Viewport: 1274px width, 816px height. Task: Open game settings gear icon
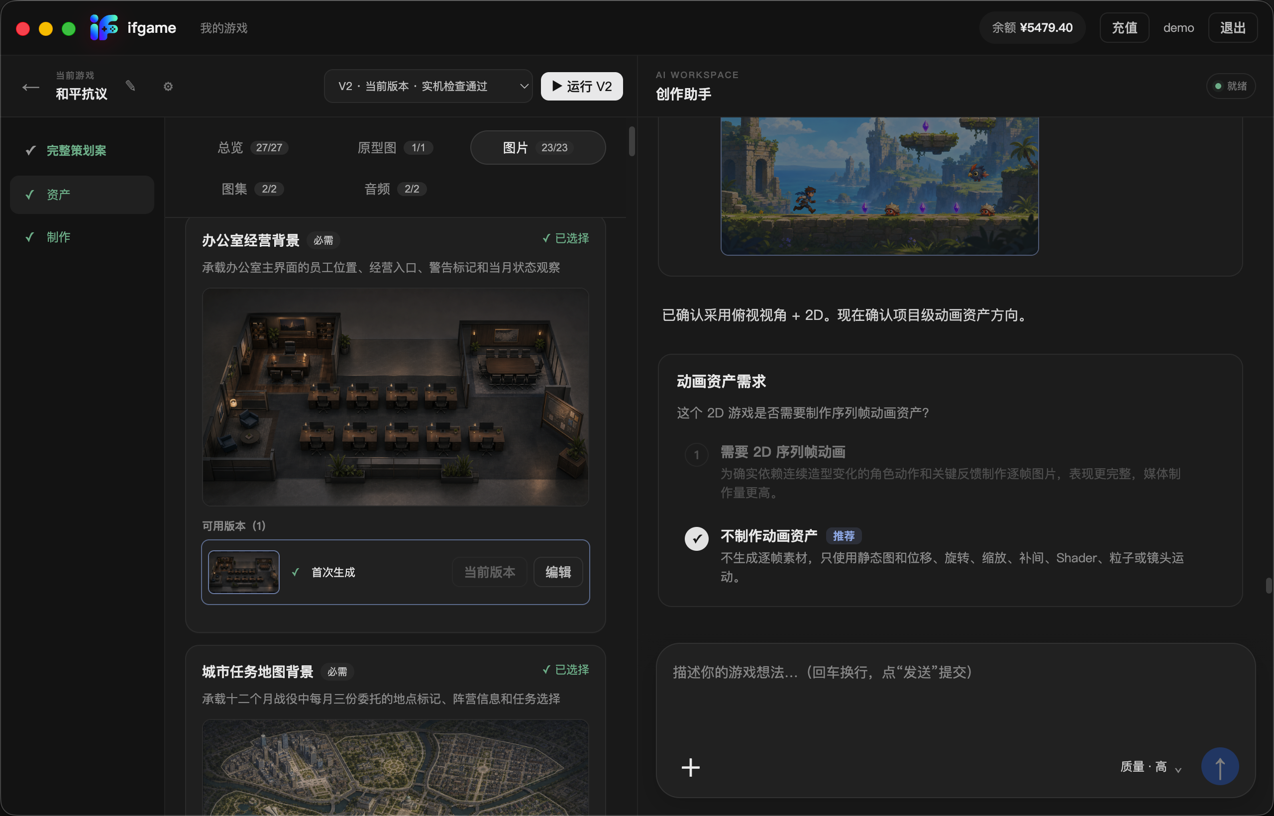click(x=168, y=87)
